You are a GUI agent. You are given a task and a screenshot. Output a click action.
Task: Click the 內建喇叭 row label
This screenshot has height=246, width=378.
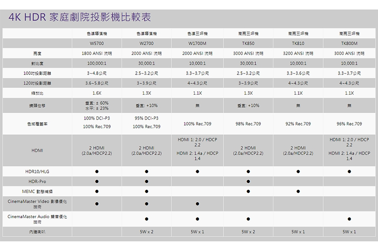[37, 232]
